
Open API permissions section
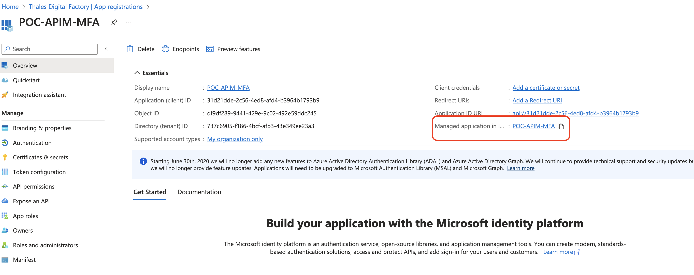33,186
